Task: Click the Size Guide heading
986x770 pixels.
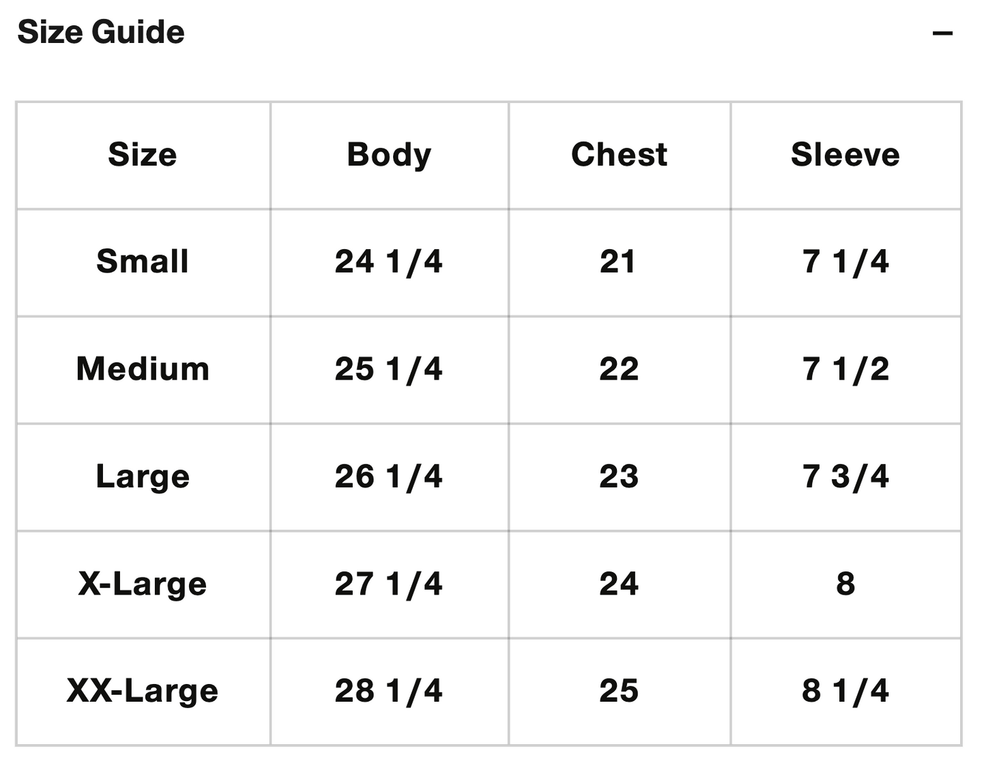Action: pos(101,32)
